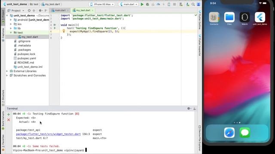275x154 pixels.
Task: Run the test from the gutter arrow on line 5
Action: 55,28
